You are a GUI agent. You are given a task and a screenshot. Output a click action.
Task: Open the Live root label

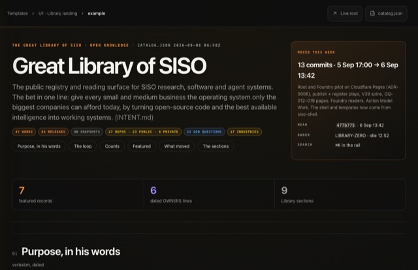pos(349,13)
